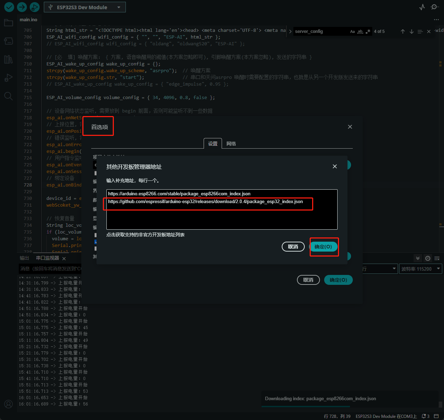Expand the replace chevron in find widget

point(290,31)
